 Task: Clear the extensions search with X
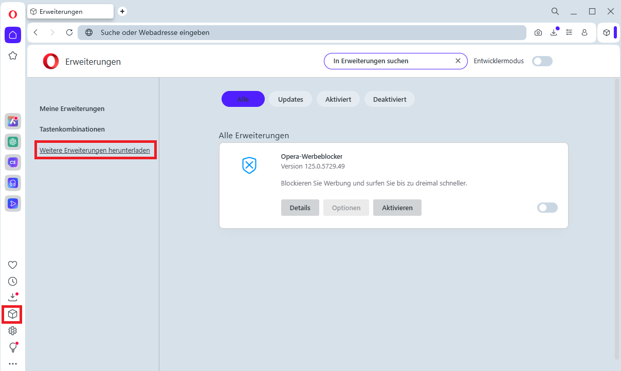click(458, 61)
